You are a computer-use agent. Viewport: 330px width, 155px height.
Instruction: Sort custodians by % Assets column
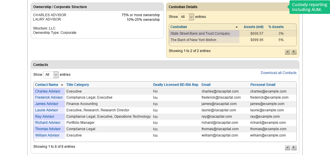click(276, 27)
